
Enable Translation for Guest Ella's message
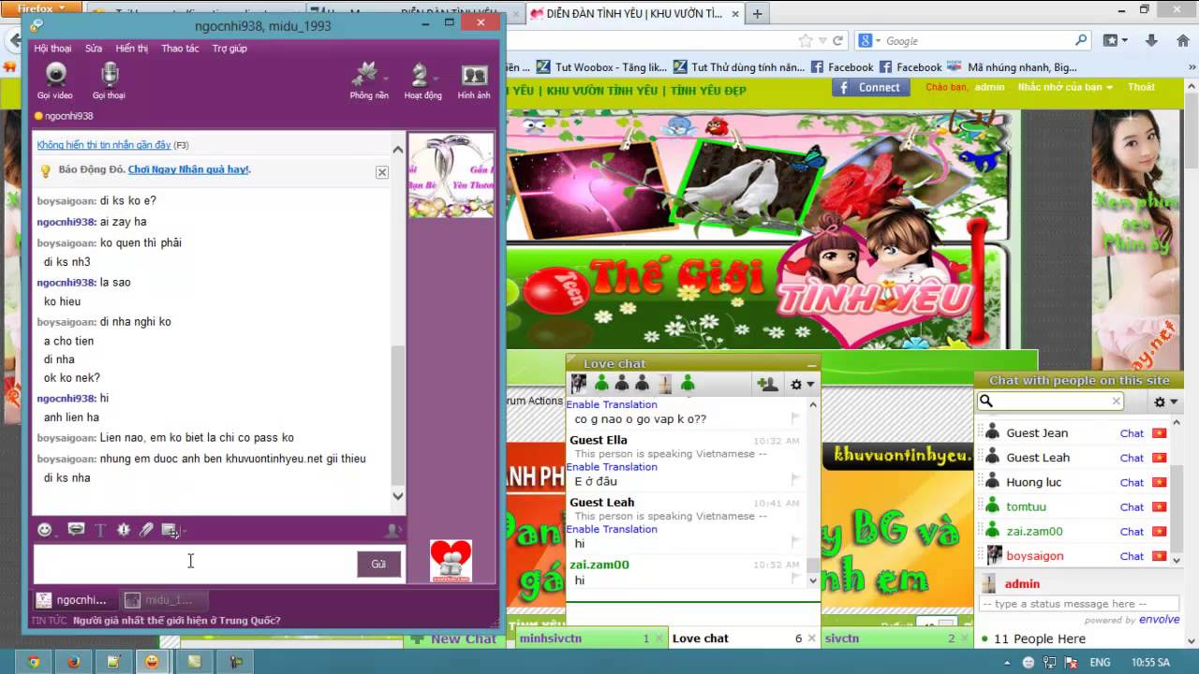(x=612, y=467)
